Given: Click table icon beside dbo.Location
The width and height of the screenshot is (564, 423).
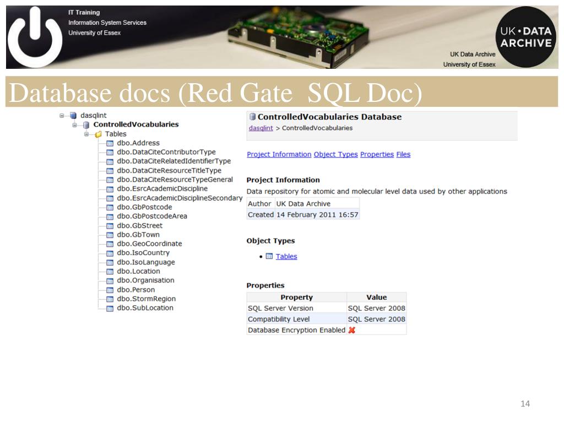Looking at the screenshot, I should [110, 272].
